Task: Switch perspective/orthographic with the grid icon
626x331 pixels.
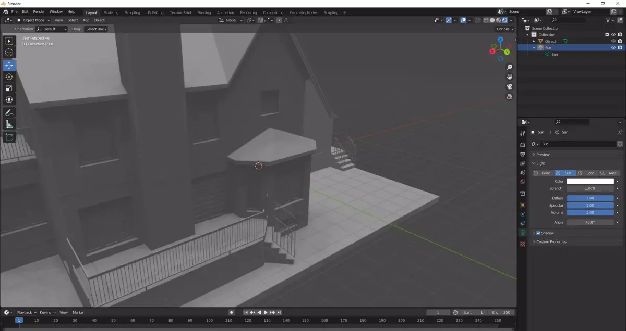Action: [x=510, y=97]
